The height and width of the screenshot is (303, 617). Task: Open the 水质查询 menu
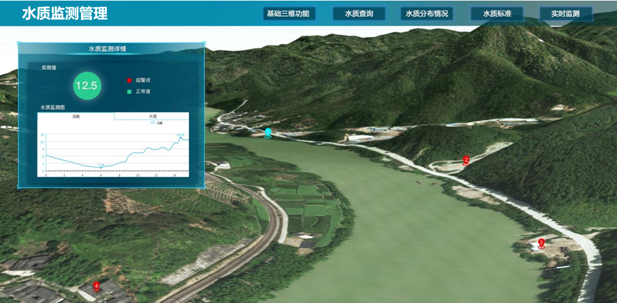[x=358, y=14]
